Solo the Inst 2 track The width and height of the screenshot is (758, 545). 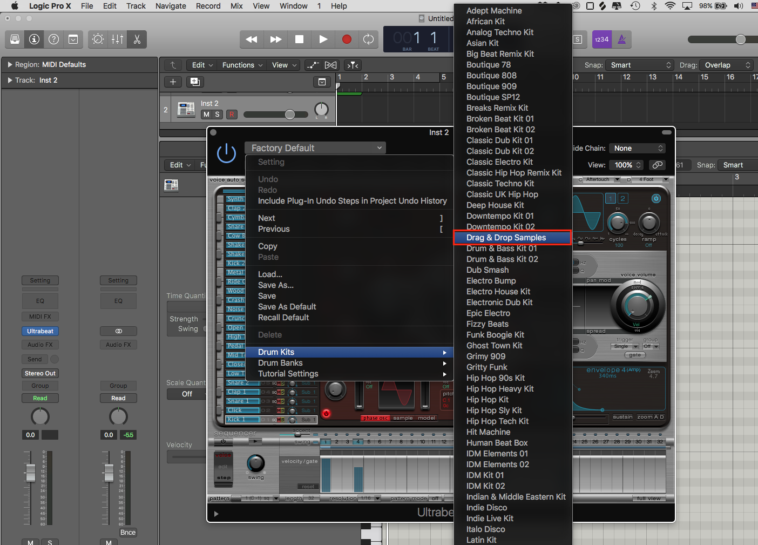point(217,115)
